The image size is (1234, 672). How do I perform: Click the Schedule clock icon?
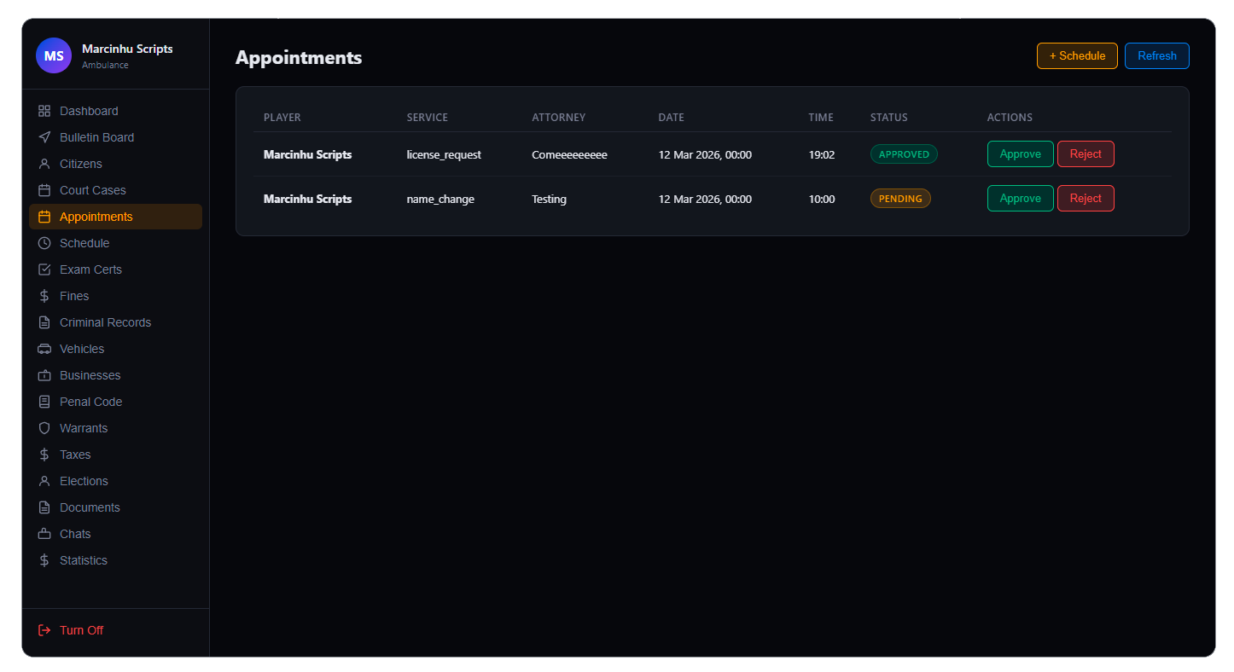pos(44,243)
